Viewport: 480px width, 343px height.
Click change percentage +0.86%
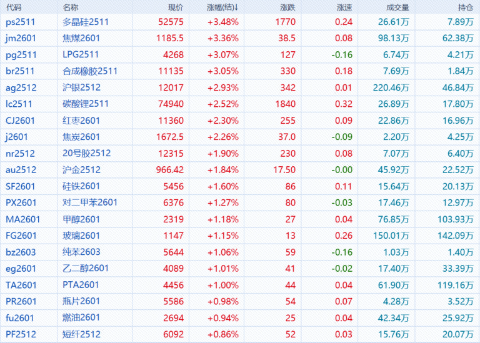pos(223,334)
